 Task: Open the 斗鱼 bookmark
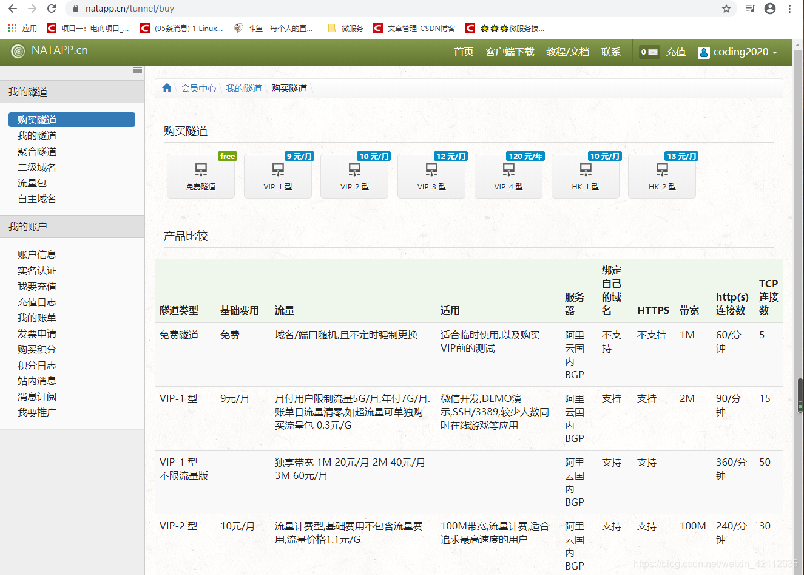tap(274, 28)
